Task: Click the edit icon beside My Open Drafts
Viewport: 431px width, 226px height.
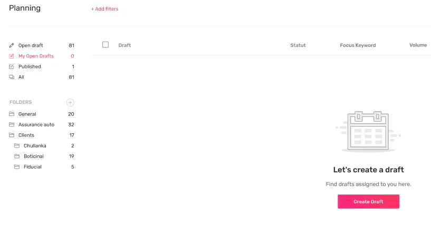Action: [x=12, y=56]
